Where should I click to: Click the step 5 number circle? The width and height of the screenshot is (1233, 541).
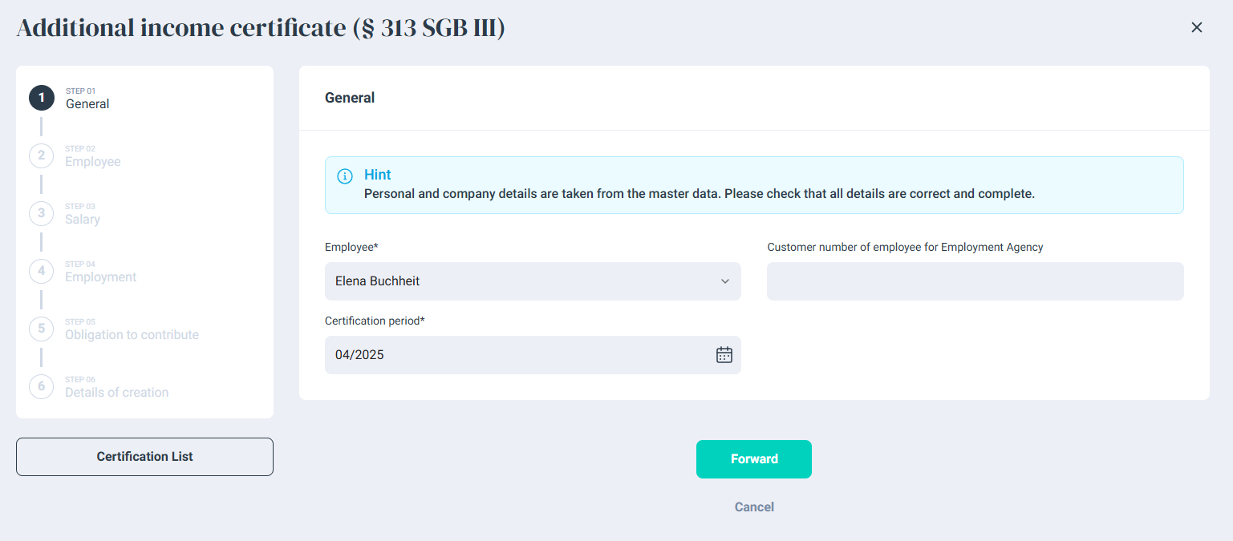pyautogui.click(x=42, y=329)
